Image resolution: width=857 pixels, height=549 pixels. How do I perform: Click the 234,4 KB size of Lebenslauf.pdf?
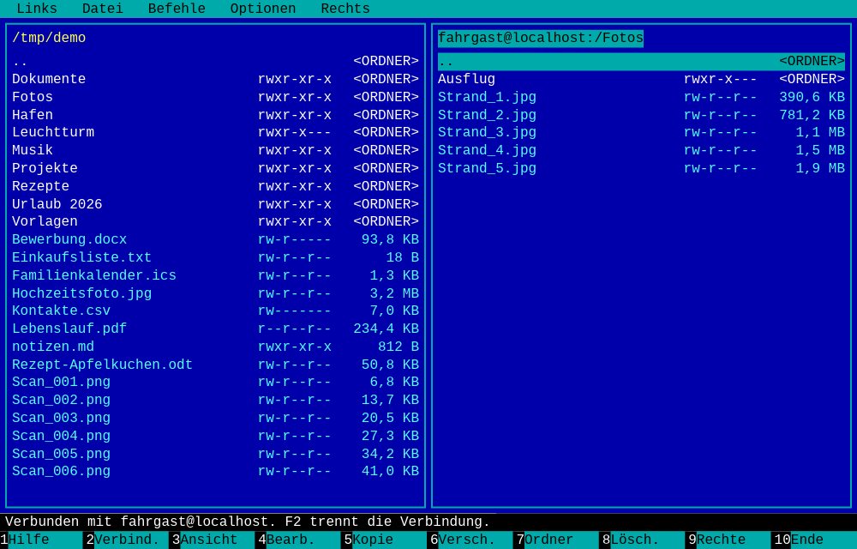(x=386, y=329)
